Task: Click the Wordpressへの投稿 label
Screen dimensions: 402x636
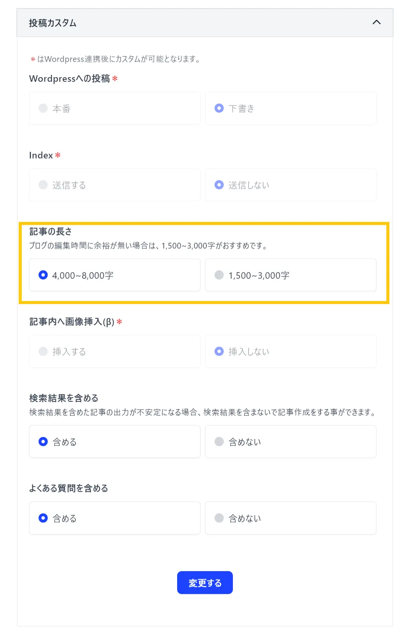Action: 69,79
